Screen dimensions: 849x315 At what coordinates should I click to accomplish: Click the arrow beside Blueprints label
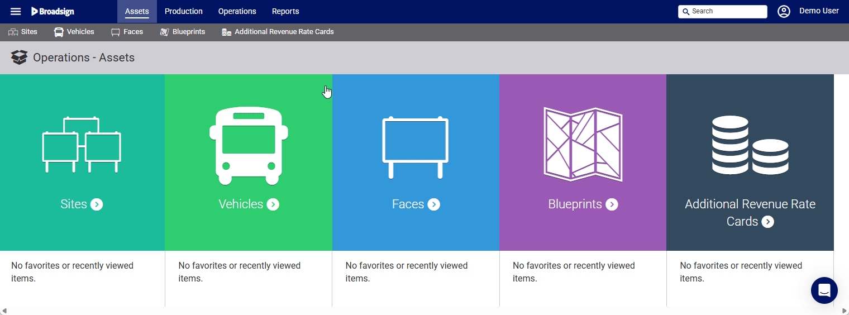point(612,204)
